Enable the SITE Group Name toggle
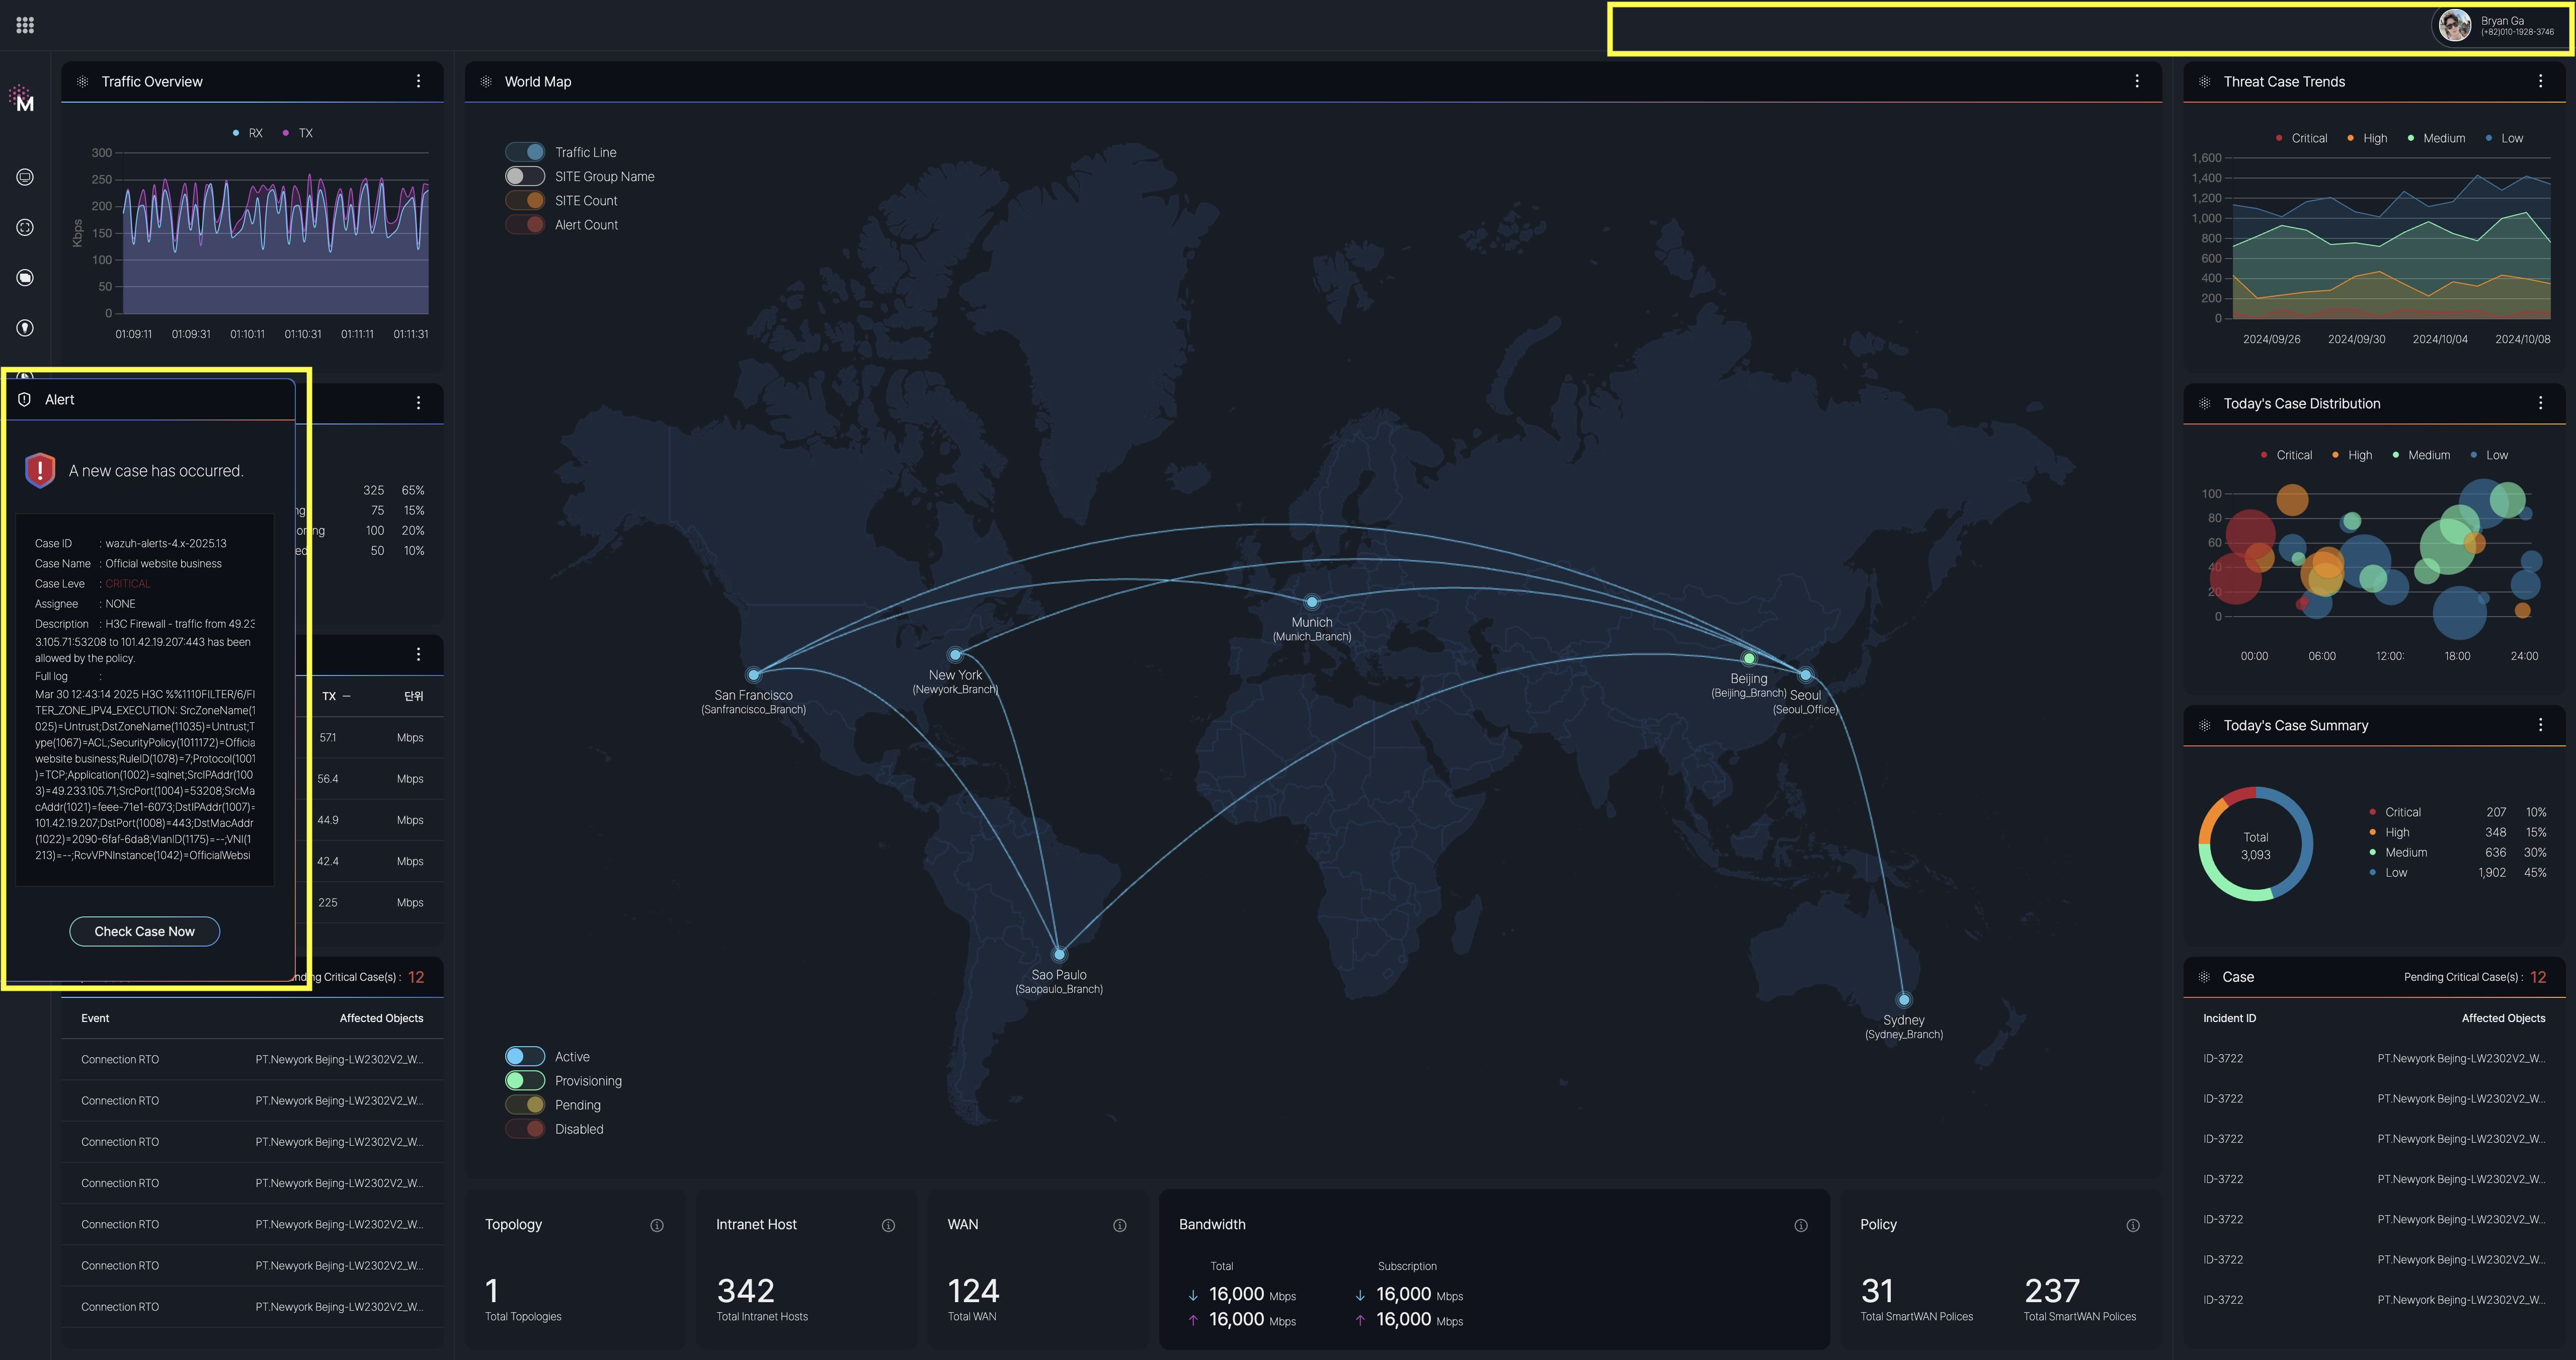 point(525,176)
